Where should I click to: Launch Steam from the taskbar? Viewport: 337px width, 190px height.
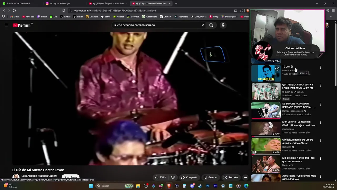point(200,186)
